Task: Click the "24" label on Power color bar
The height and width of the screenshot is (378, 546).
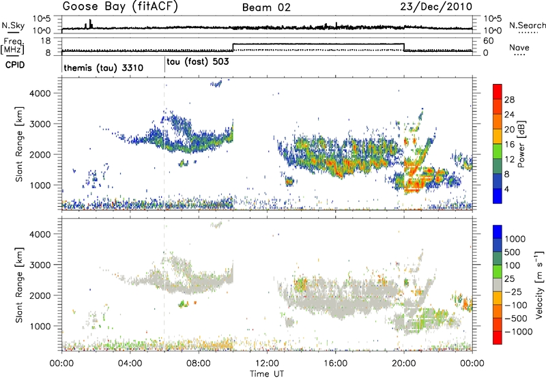Action: [x=509, y=115]
